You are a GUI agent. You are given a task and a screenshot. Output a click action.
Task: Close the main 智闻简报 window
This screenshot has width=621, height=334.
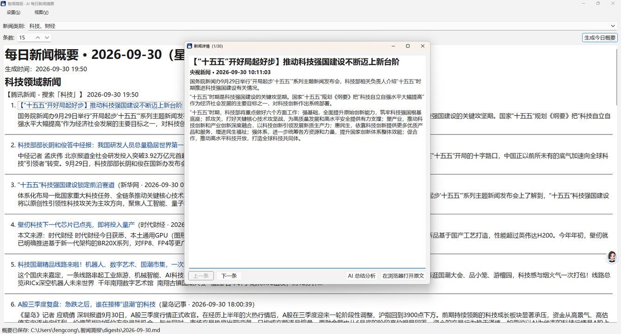(613, 3)
